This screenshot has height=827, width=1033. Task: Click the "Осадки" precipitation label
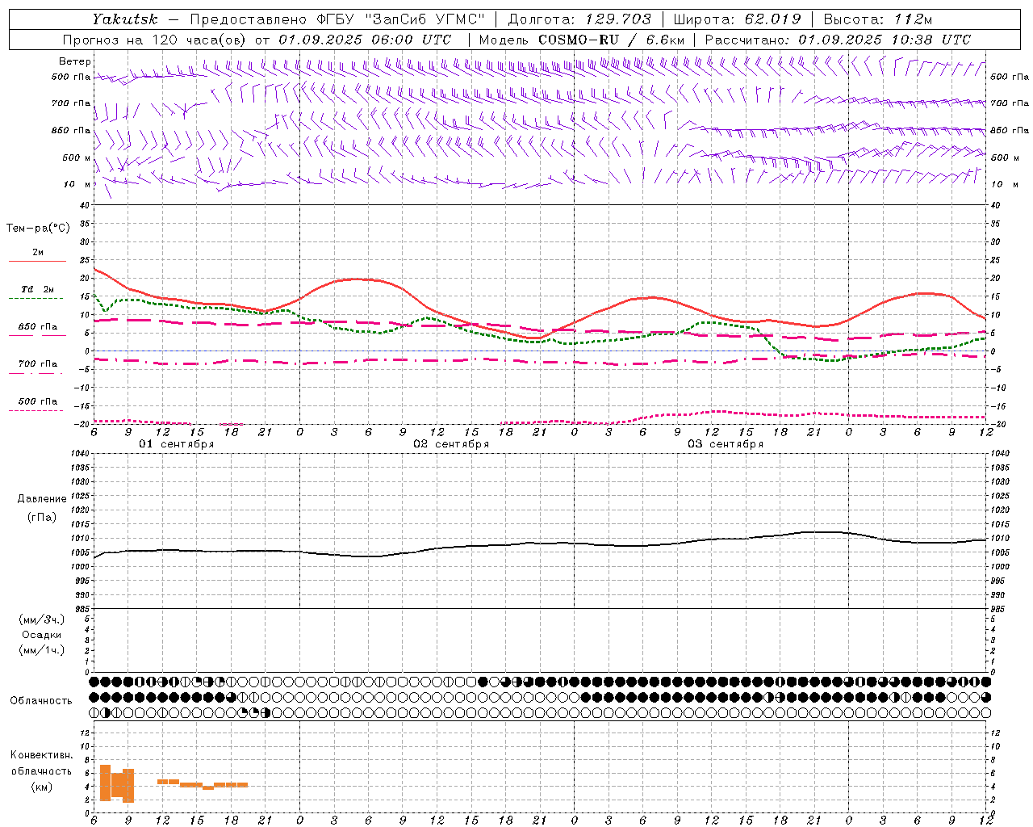[42, 635]
